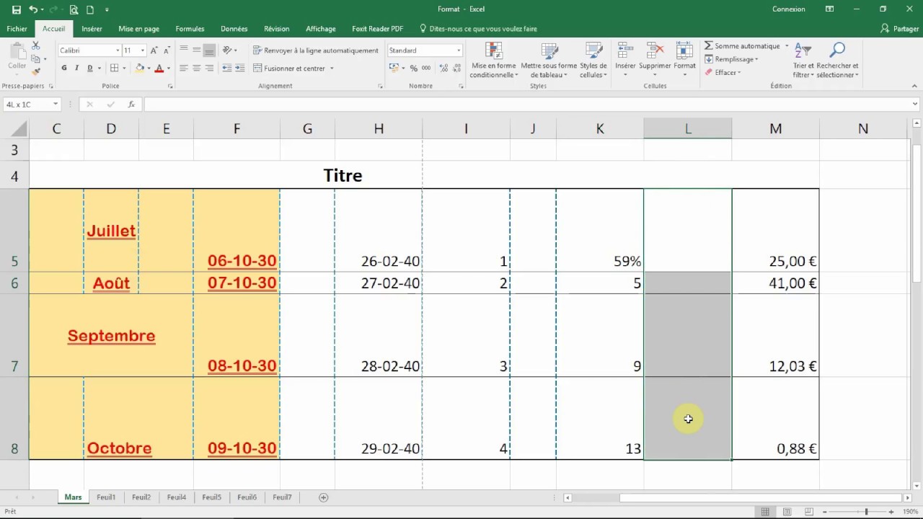Apply red font color A
This screenshot has width=923, height=519.
pos(159,68)
